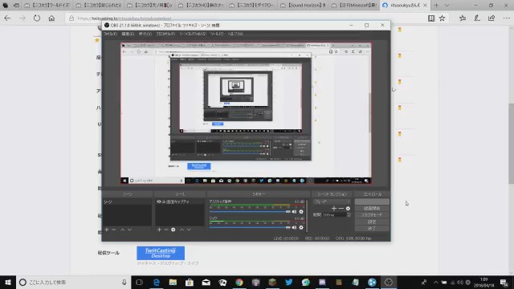Add page to favorites star
This screenshot has width=514, height=289.
443,18
